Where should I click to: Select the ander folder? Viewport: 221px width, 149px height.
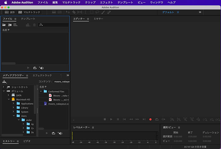[29, 120]
